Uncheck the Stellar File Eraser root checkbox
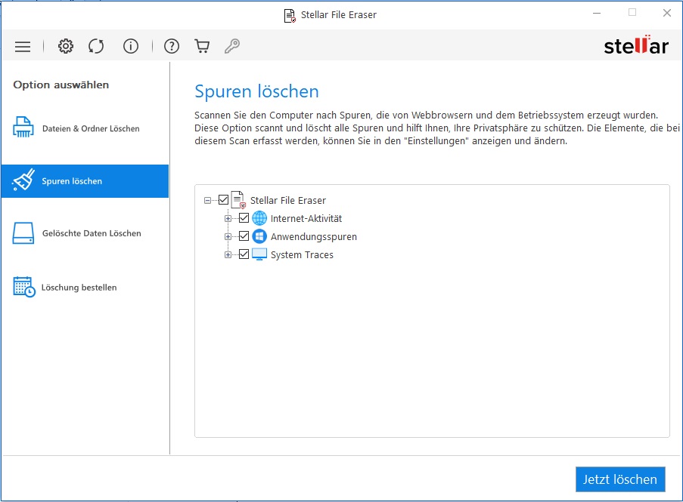Viewport: 683px width, 502px height. 223,200
